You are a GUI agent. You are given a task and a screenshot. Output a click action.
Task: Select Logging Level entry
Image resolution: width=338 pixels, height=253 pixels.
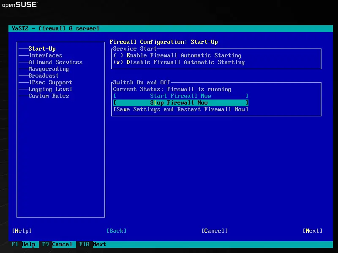50,89
